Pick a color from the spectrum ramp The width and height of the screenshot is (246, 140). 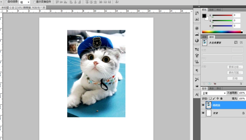tap(222, 32)
